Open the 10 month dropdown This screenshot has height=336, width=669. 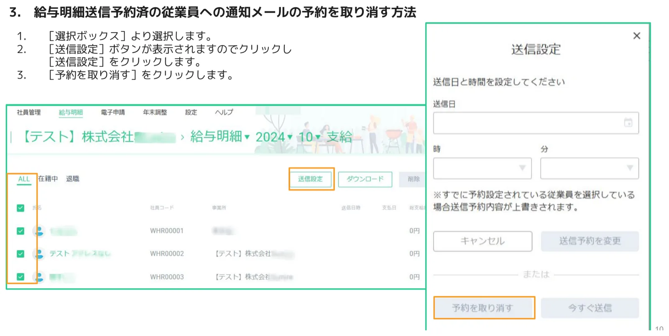point(309,137)
